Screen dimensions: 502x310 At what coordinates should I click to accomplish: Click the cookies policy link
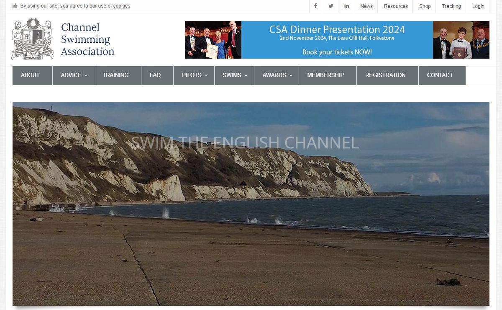[x=121, y=6]
